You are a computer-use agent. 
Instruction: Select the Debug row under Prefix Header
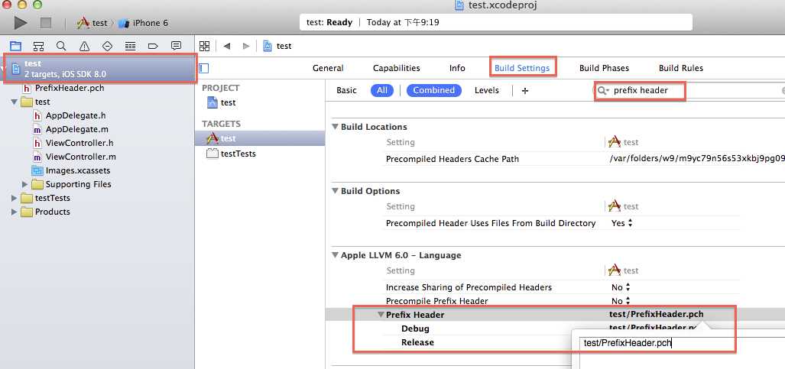tap(415, 329)
